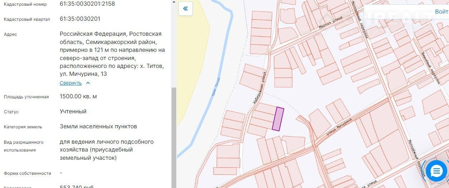The width and height of the screenshot is (449, 188).
Task: Click the Площадь уточненная field label
Action: tap(26, 97)
